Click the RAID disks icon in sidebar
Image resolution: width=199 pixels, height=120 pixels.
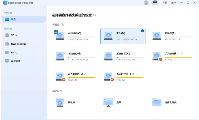7,52
